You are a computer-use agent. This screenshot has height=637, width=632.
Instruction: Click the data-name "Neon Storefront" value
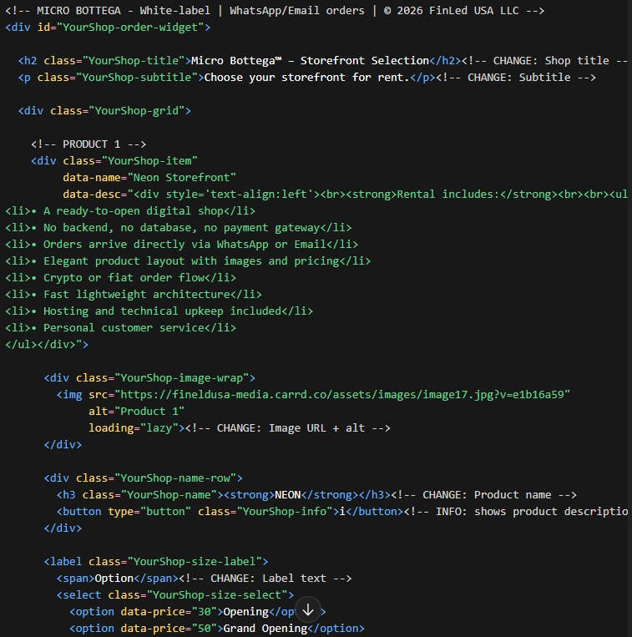click(184, 177)
